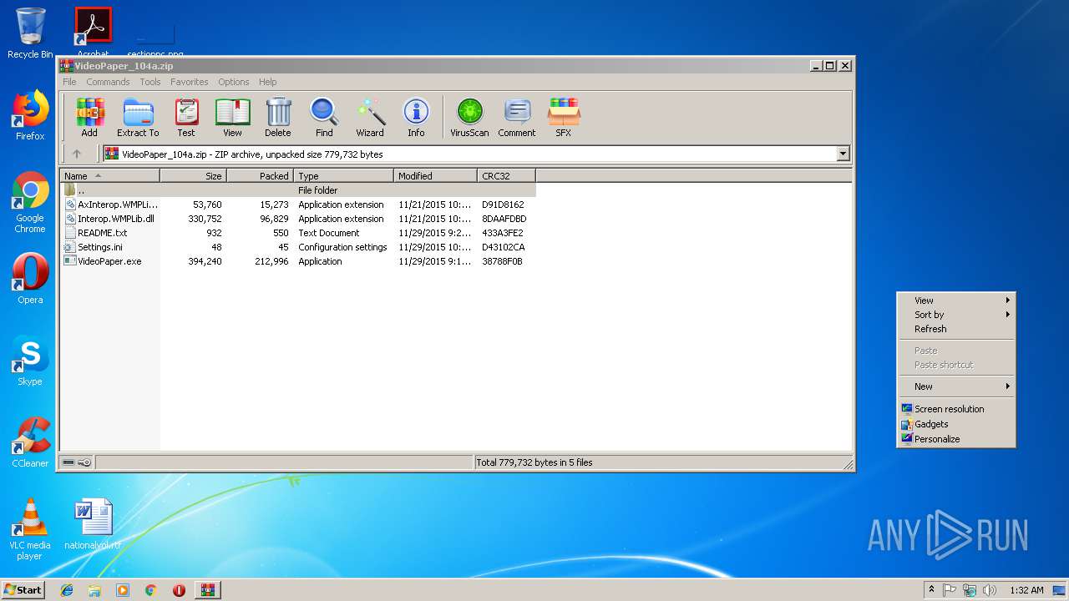The image size is (1069, 601).
Task: Open VLC media player desktop shortcut
Action: coord(30,529)
